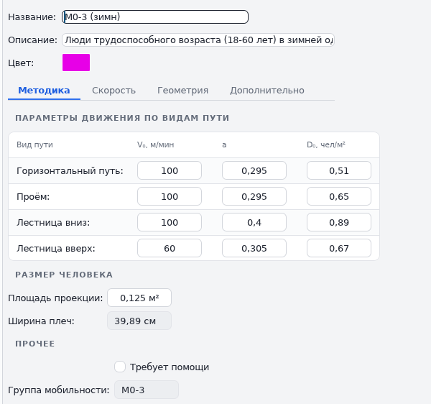
Task: Click D₀ value 0,51 for Горизонтальный путь
Action: pyautogui.click(x=339, y=171)
